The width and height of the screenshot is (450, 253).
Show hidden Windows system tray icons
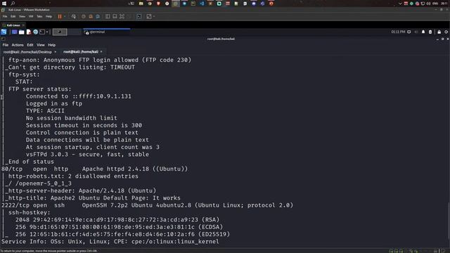(x=400, y=4)
